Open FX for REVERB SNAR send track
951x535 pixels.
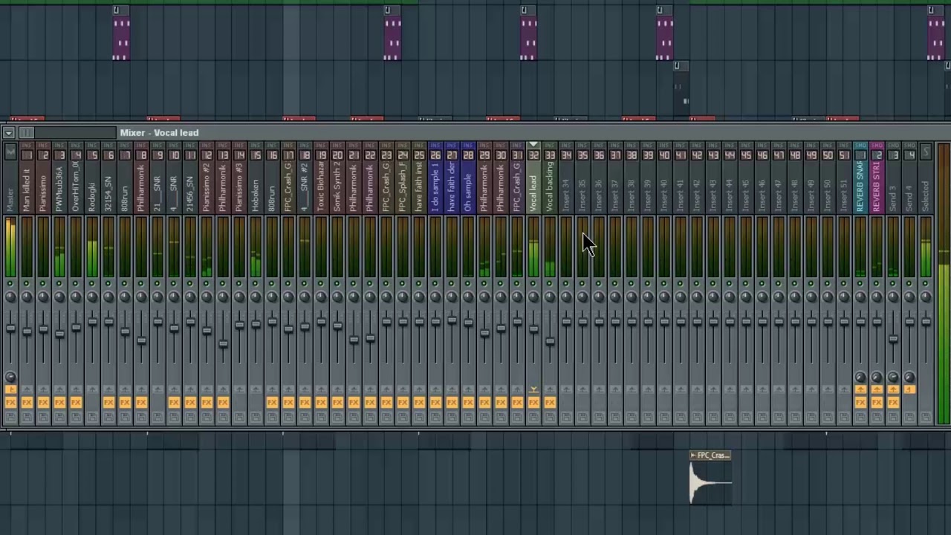860,402
